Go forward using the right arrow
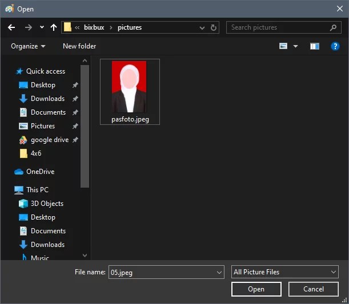349x304 pixels. [28, 27]
